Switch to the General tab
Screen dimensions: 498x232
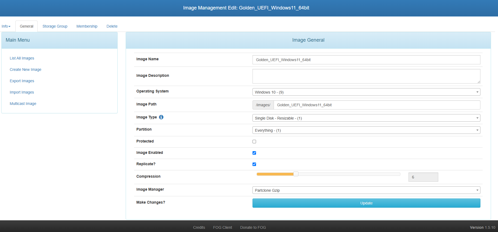tap(26, 26)
